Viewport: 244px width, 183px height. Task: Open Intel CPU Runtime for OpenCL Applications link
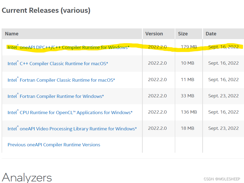[70, 112]
